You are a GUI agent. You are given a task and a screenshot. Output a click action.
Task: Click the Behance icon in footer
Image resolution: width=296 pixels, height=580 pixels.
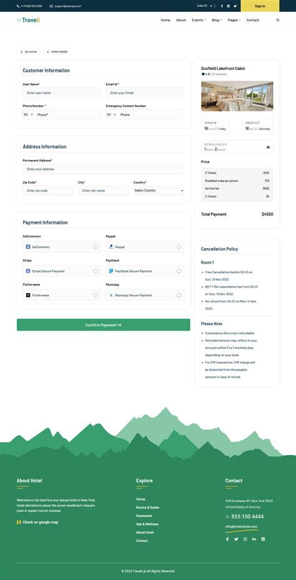[254, 539]
